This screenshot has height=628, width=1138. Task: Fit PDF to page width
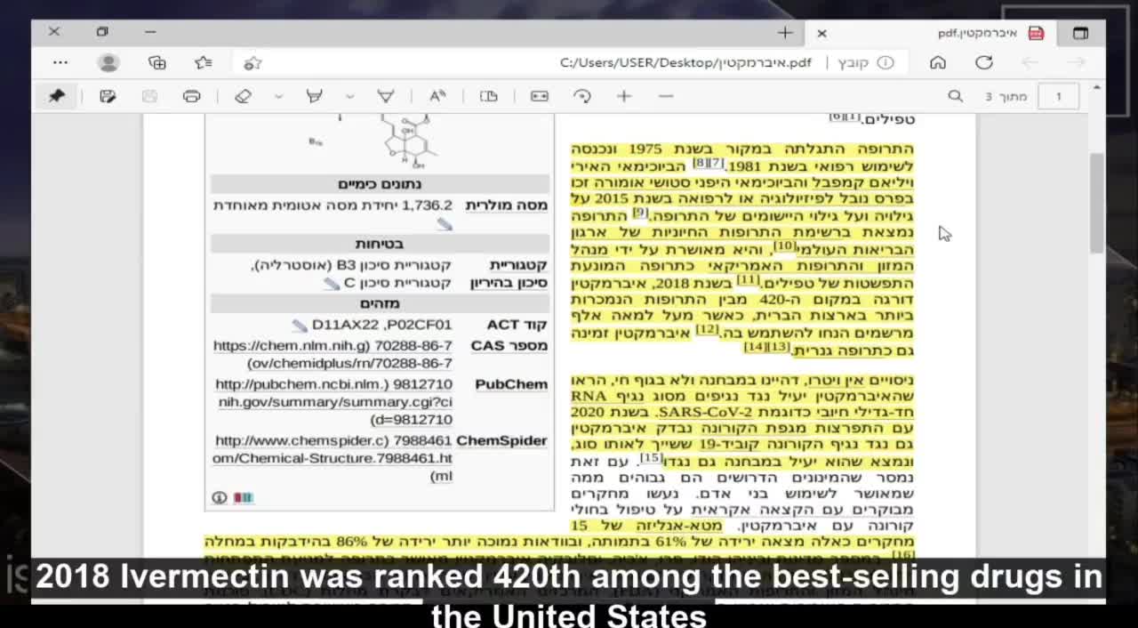coord(540,96)
